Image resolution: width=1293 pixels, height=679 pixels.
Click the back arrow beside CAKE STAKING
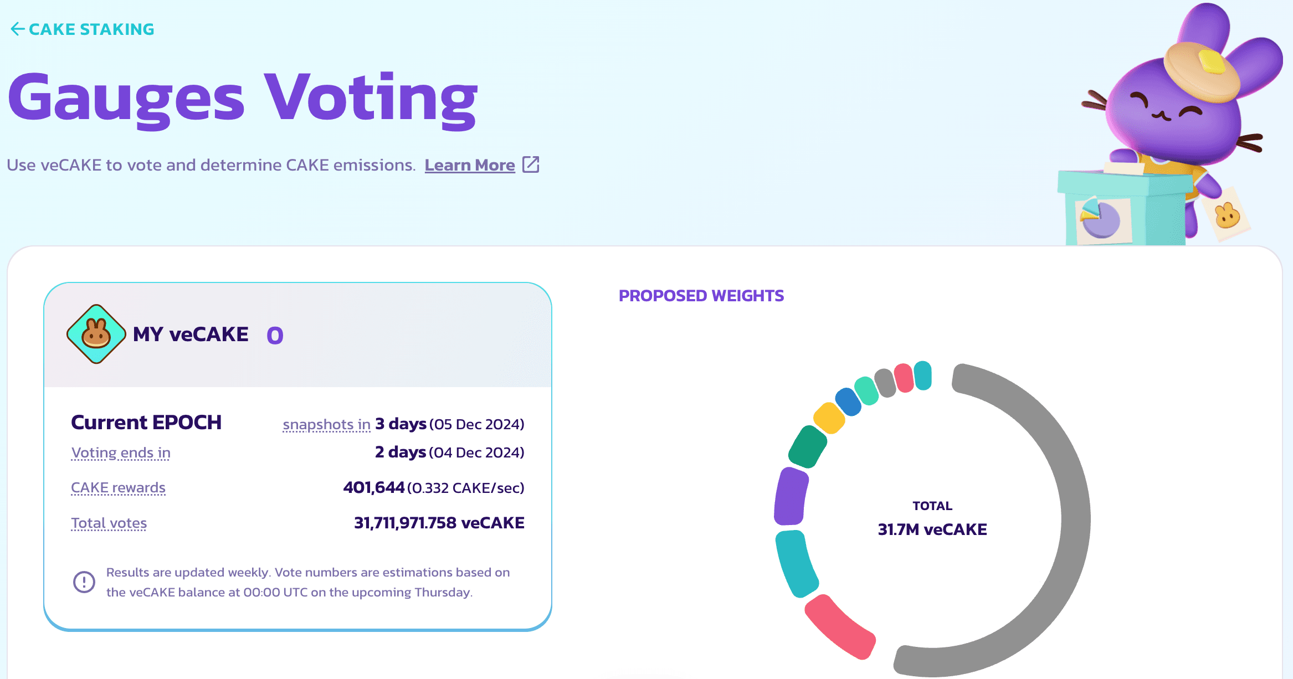tap(17, 29)
